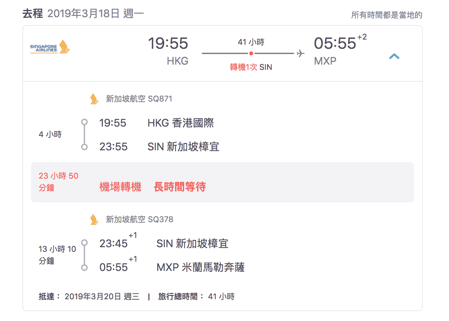449x321 pixels.
Task: Click the red stopover dot on the flight path
Action: pos(251,53)
